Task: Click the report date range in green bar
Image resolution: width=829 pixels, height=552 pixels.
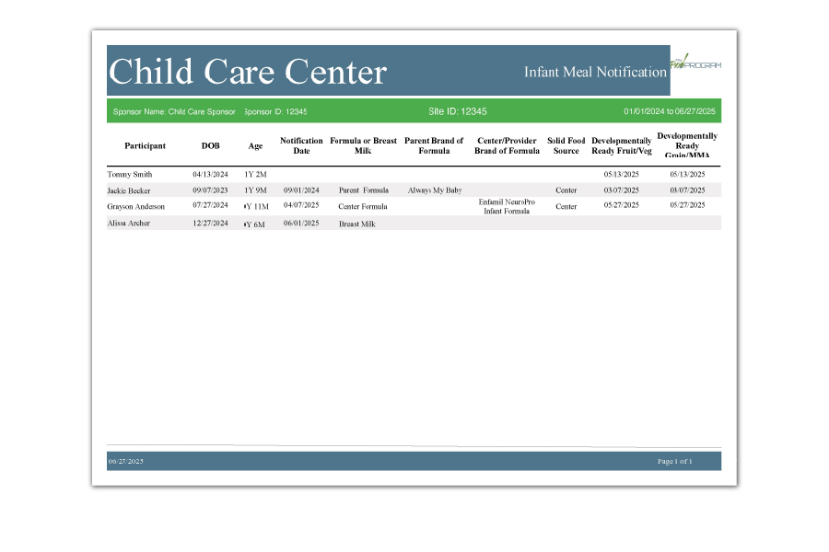Action: pyautogui.click(x=669, y=111)
